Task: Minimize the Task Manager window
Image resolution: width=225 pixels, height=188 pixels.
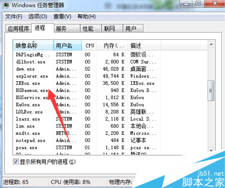Action: click(x=186, y=4)
